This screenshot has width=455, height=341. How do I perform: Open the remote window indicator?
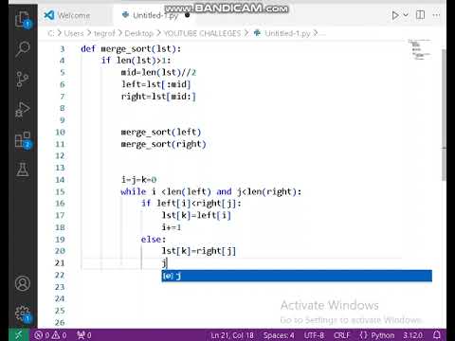coord(19,334)
